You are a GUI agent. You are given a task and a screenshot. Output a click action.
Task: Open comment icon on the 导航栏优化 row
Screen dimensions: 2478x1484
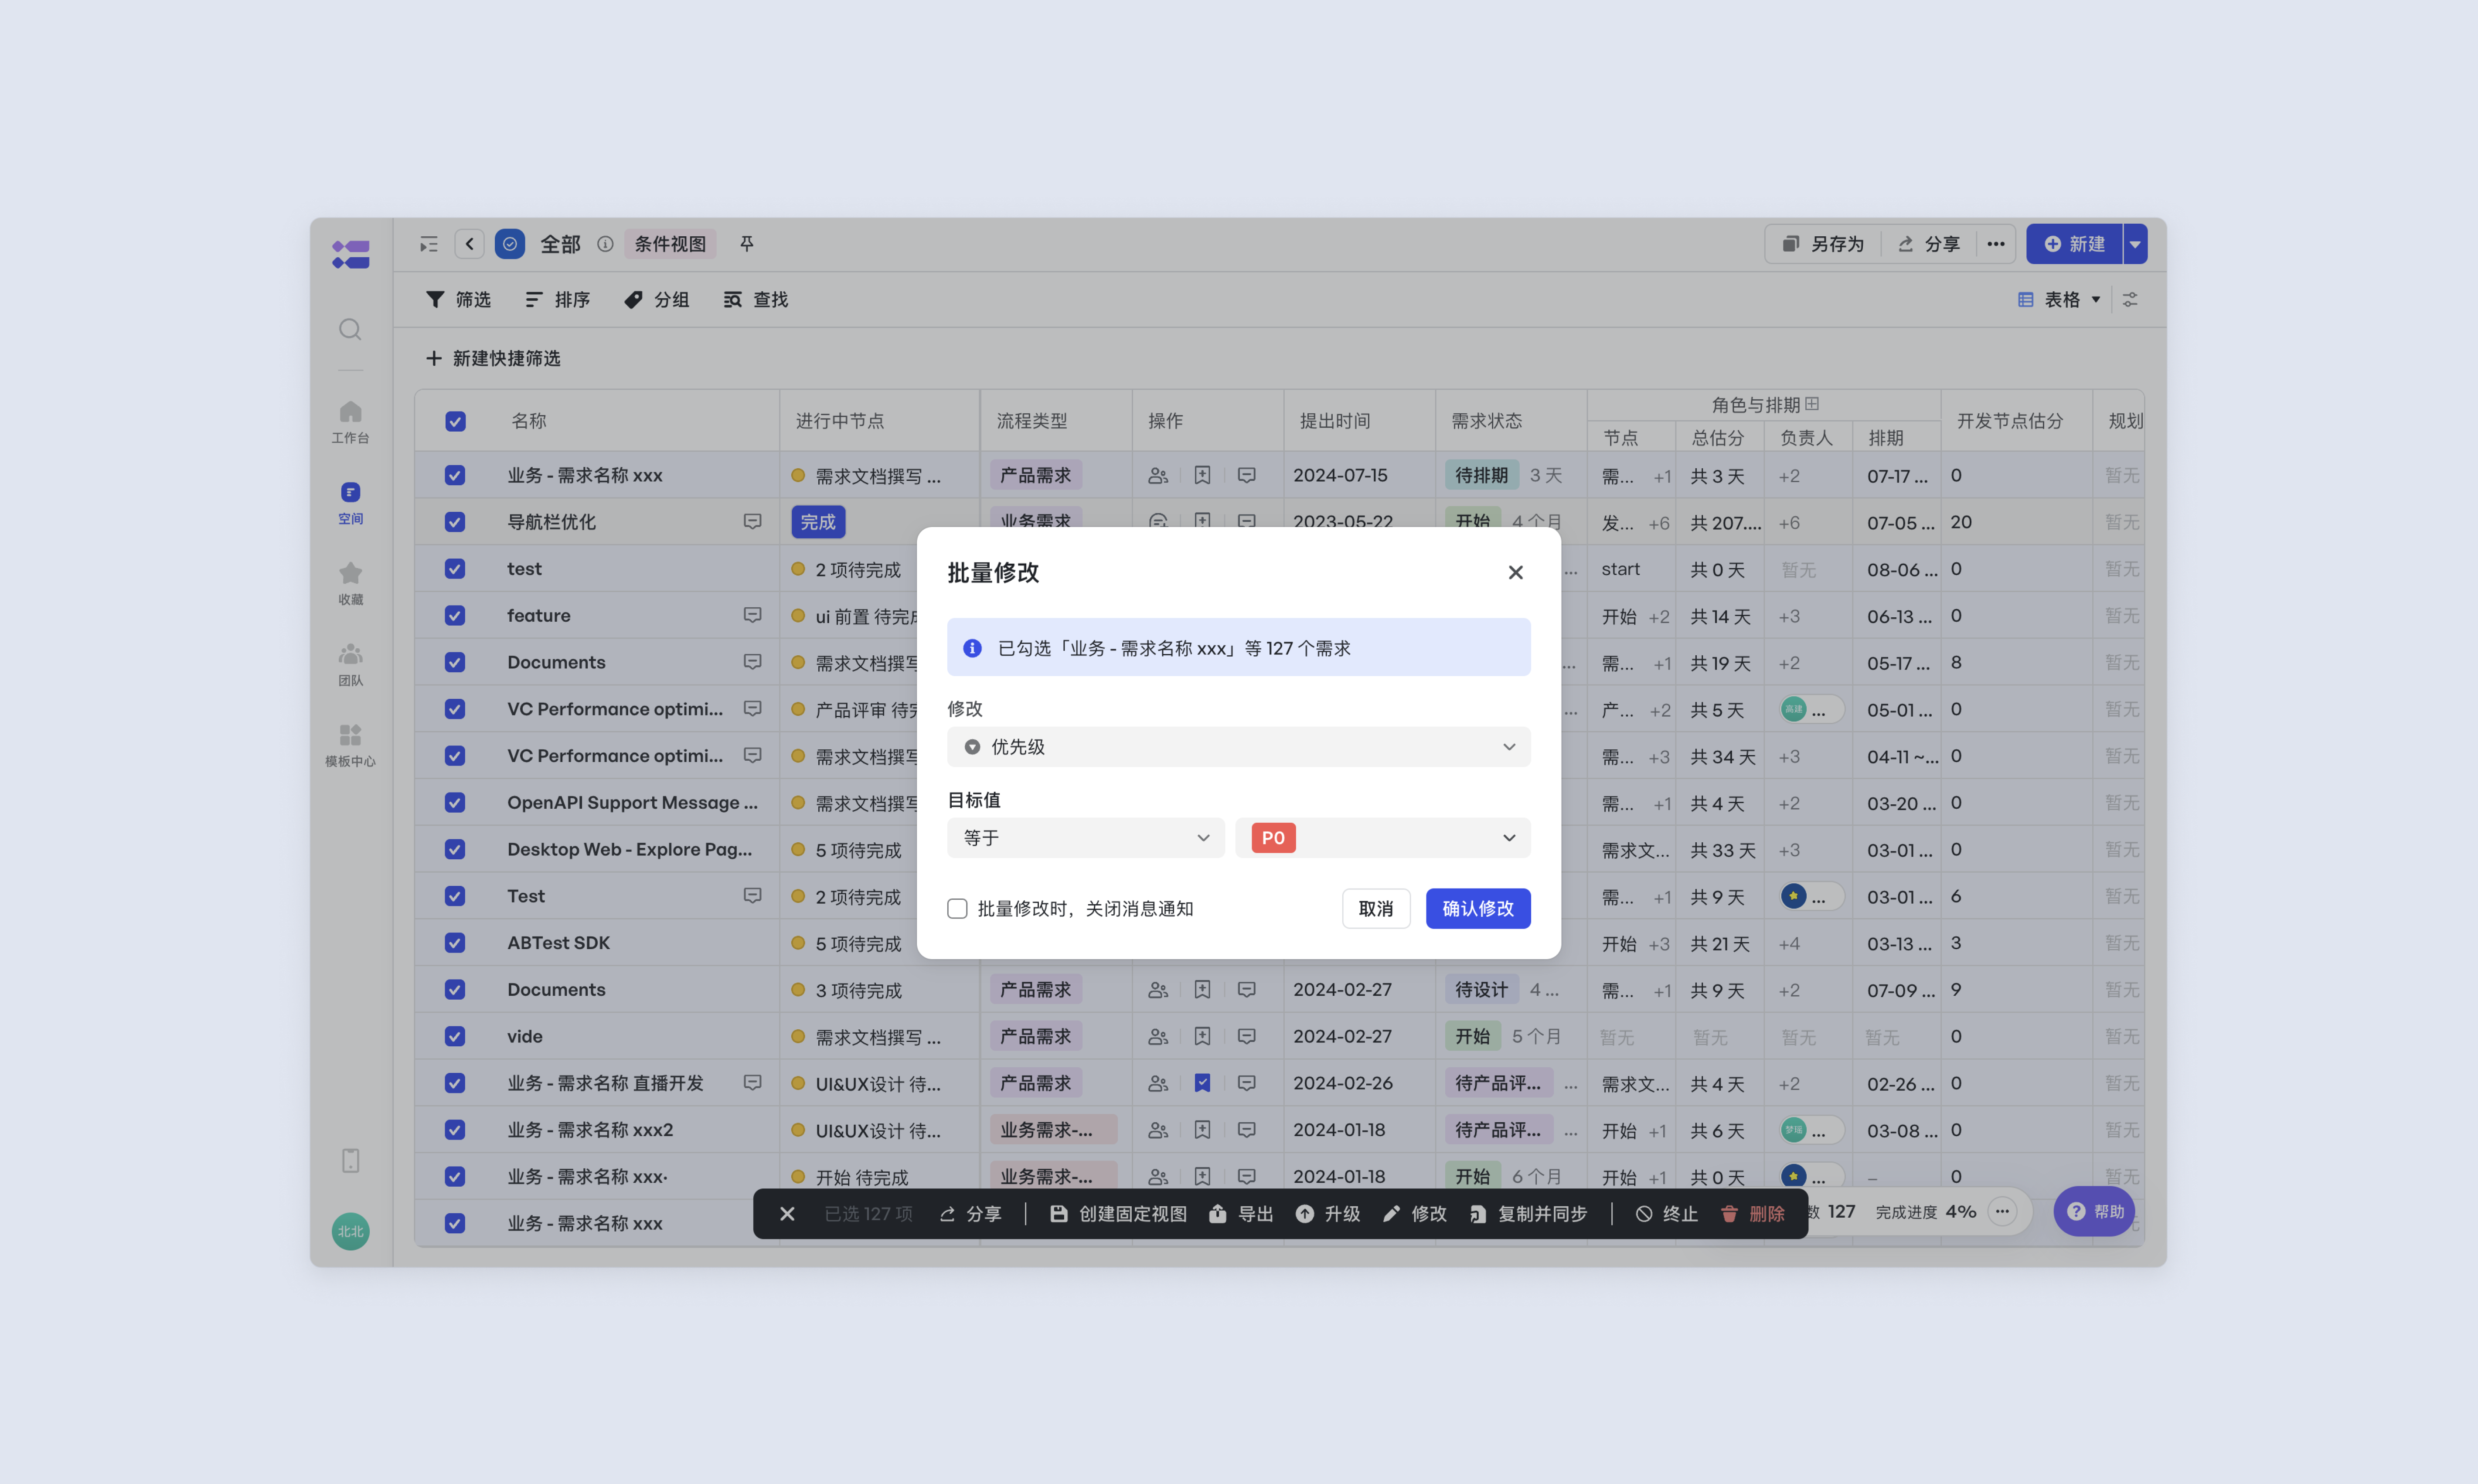coord(752,522)
